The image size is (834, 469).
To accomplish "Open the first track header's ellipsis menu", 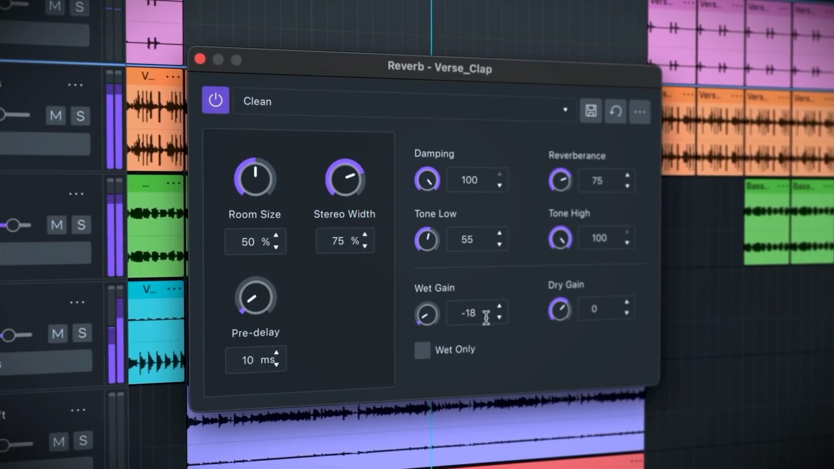I will click(x=75, y=84).
